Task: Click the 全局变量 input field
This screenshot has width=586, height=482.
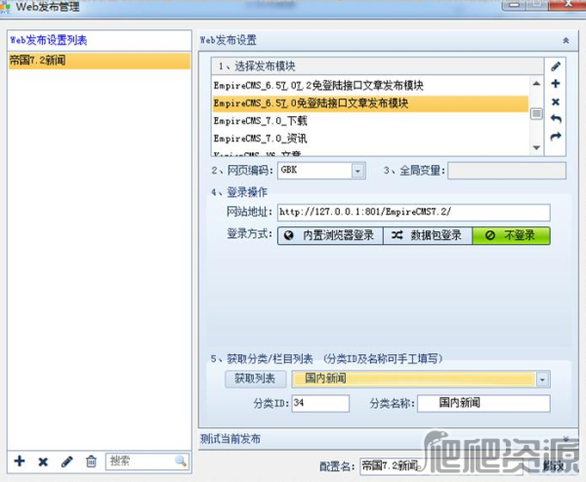Action: [x=506, y=171]
